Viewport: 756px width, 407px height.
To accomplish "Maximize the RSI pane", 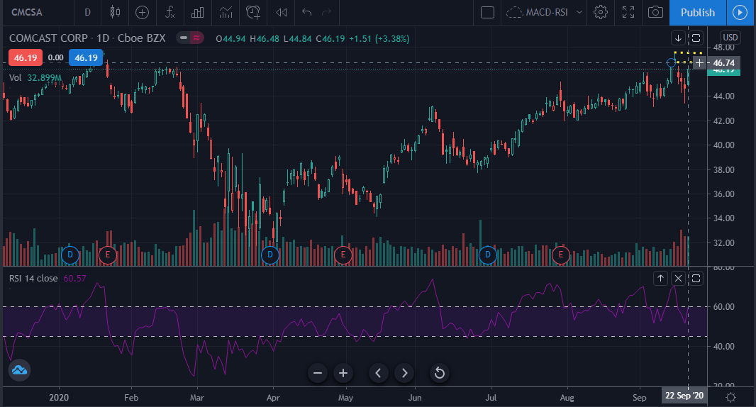I will point(696,278).
